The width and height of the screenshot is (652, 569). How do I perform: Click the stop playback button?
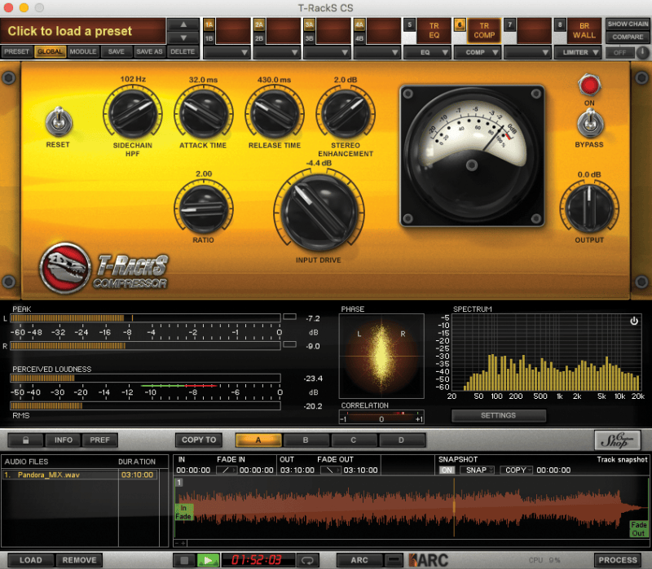pyautogui.click(x=184, y=560)
